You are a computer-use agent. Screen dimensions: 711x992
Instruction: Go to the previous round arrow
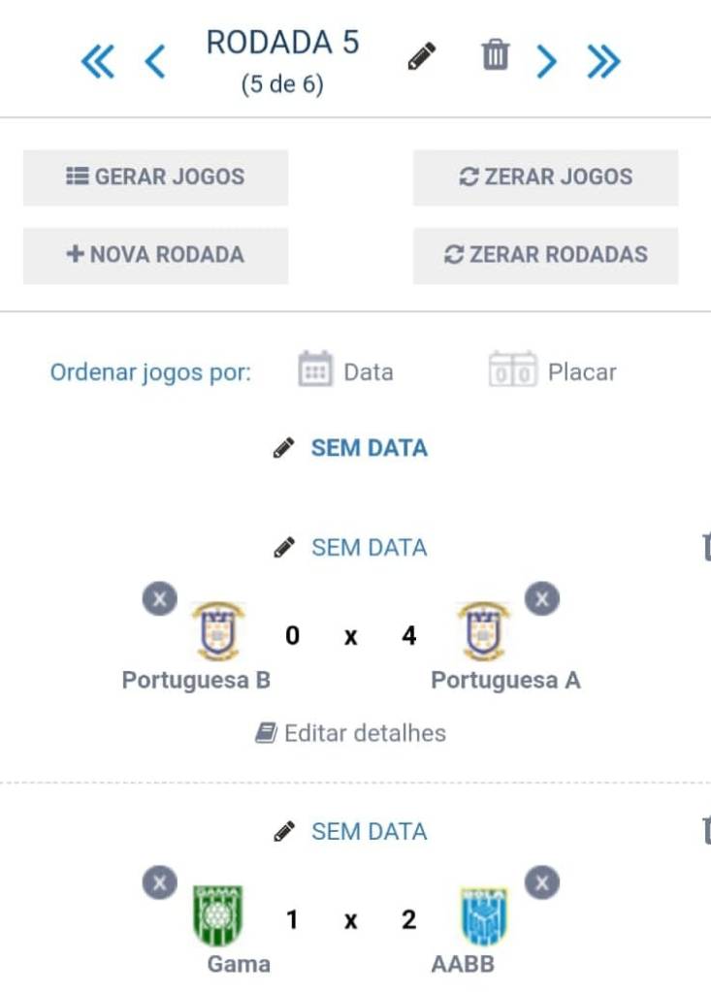tap(154, 62)
